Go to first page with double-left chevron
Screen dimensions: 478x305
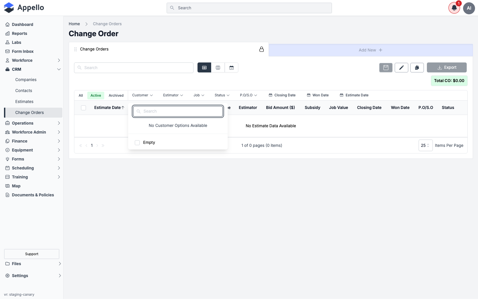pyautogui.click(x=81, y=146)
